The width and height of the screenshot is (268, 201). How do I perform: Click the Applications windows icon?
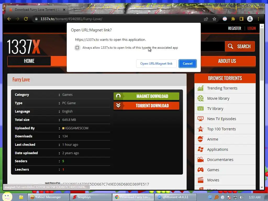200,149
